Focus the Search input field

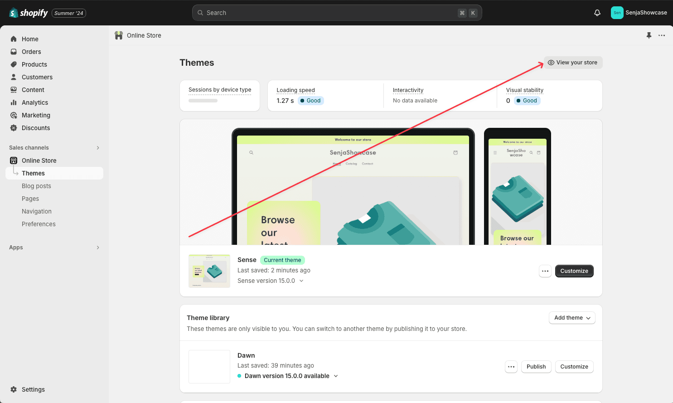pos(337,13)
